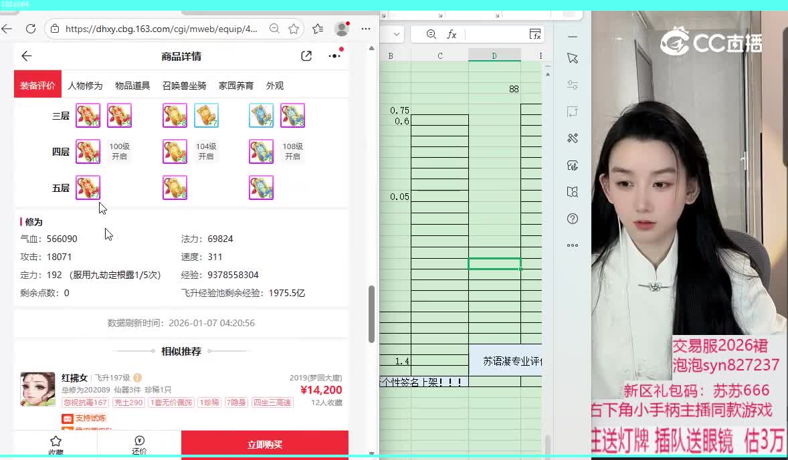
Task: Click the 立即购买 button
Action: (265, 445)
